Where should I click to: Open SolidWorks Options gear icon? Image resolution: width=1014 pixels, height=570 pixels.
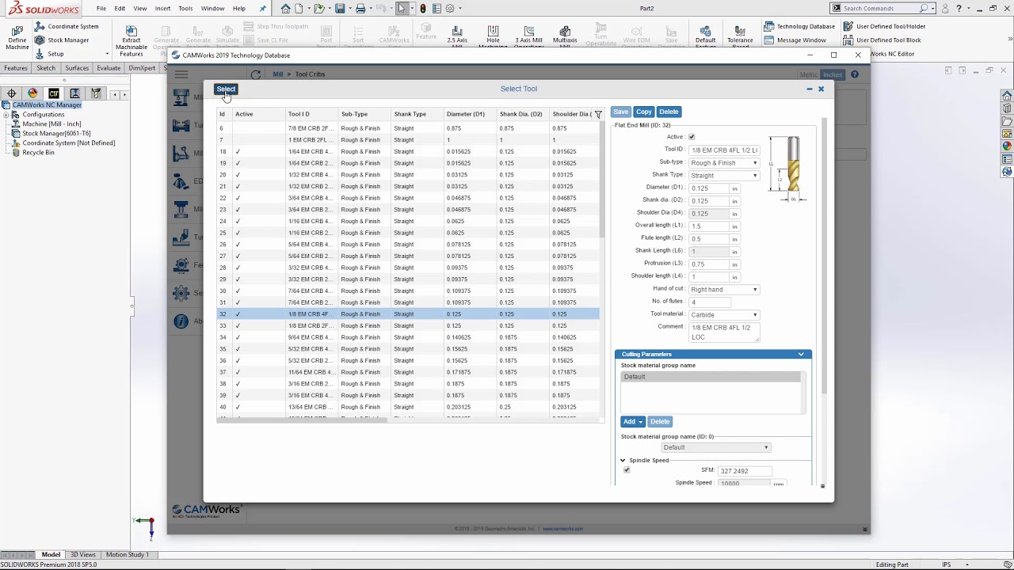450,9
